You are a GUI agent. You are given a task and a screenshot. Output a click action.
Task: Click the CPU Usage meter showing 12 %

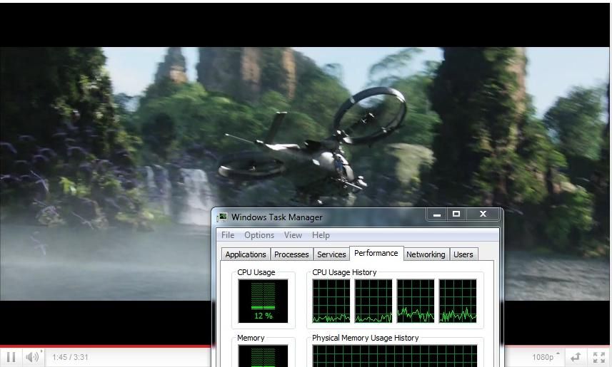point(263,301)
